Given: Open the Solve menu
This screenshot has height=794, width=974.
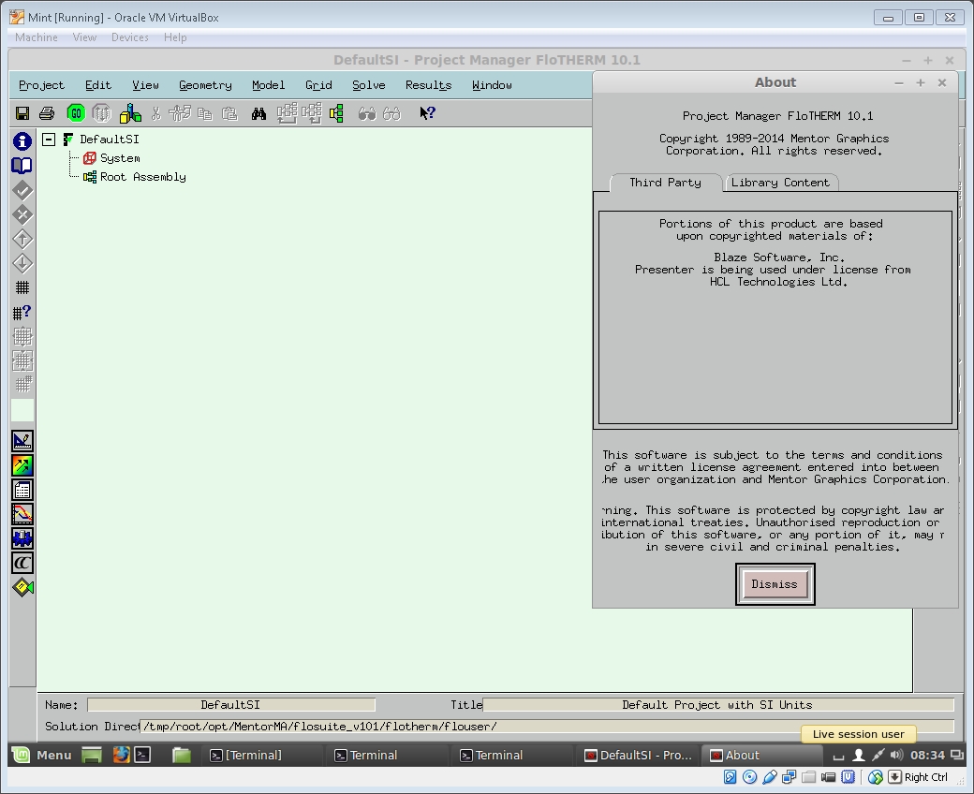Looking at the screenshot, I should [x=369, y=85].
